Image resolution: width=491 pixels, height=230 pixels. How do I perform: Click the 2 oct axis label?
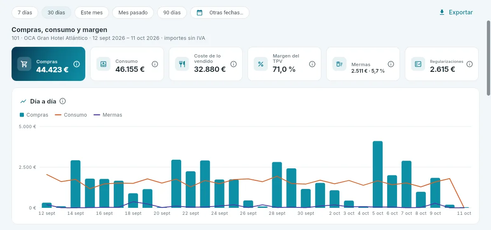point(334,214)
